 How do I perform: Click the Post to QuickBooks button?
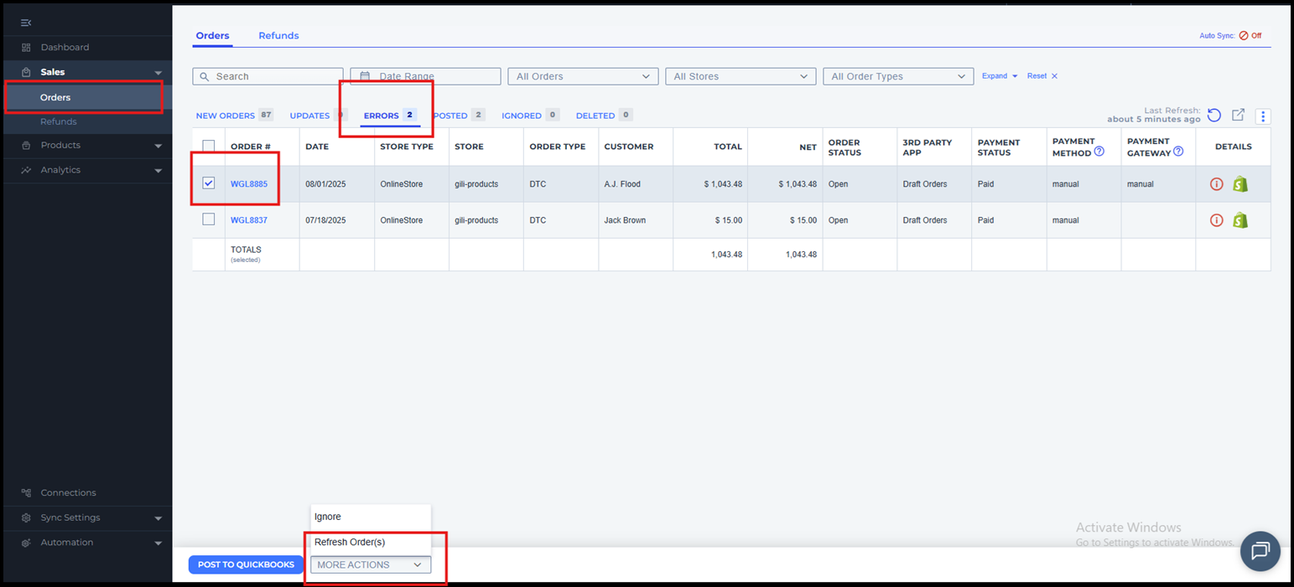pyautogui.click(x=246, y=564)
